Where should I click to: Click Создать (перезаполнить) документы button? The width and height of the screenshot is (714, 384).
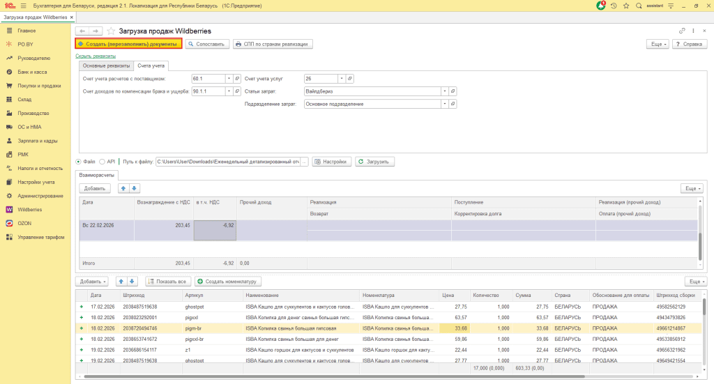pyautogui.click(x=128, y=44)
